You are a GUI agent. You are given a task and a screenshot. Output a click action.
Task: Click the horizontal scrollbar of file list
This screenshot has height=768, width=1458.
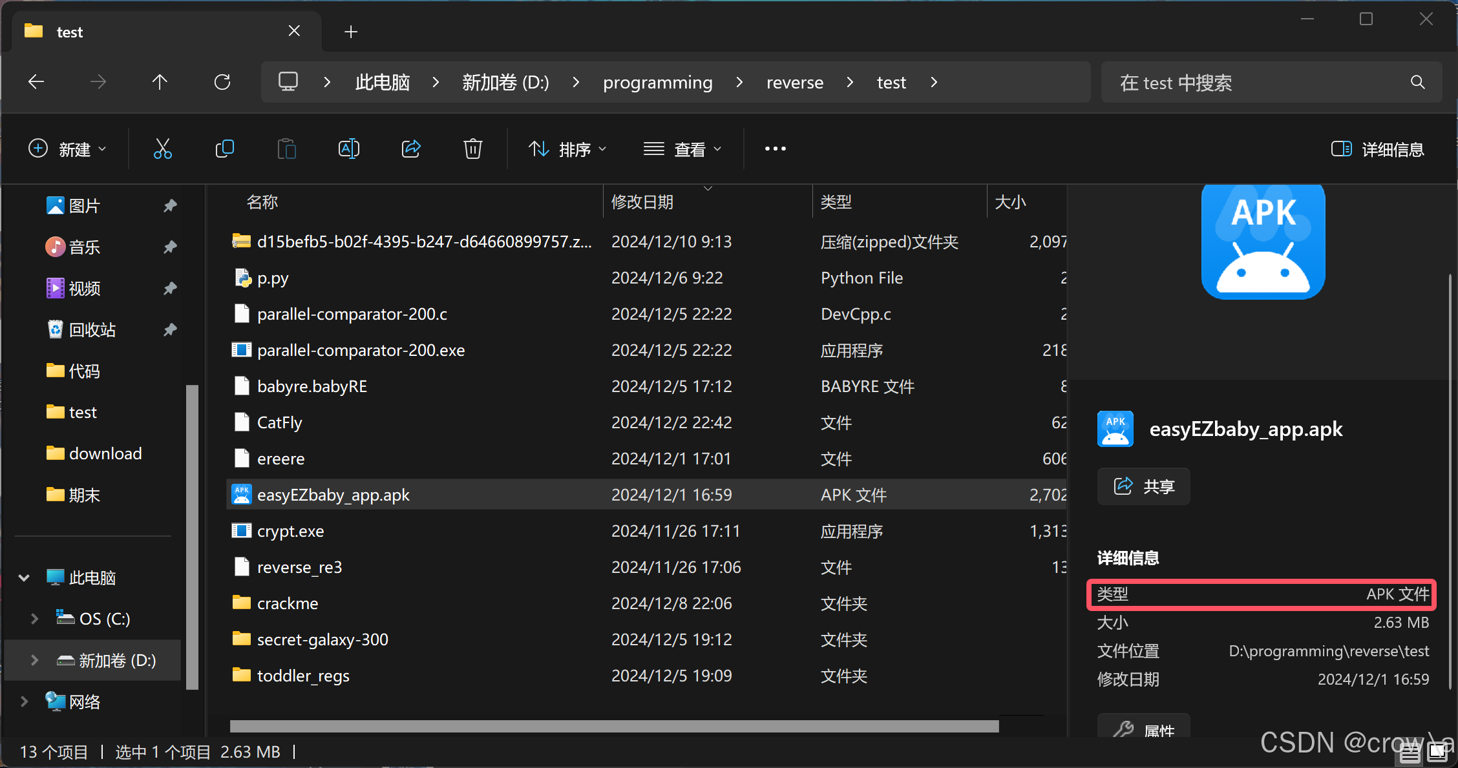tap(614, 727)
